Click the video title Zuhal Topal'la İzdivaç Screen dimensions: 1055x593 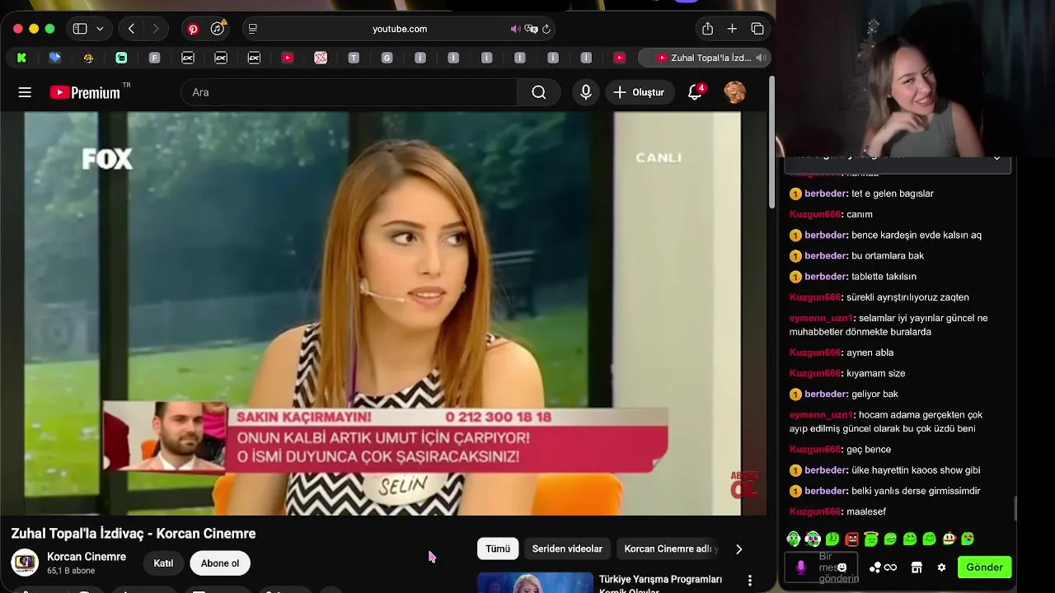pyautogui.click(x=134, y=534)
